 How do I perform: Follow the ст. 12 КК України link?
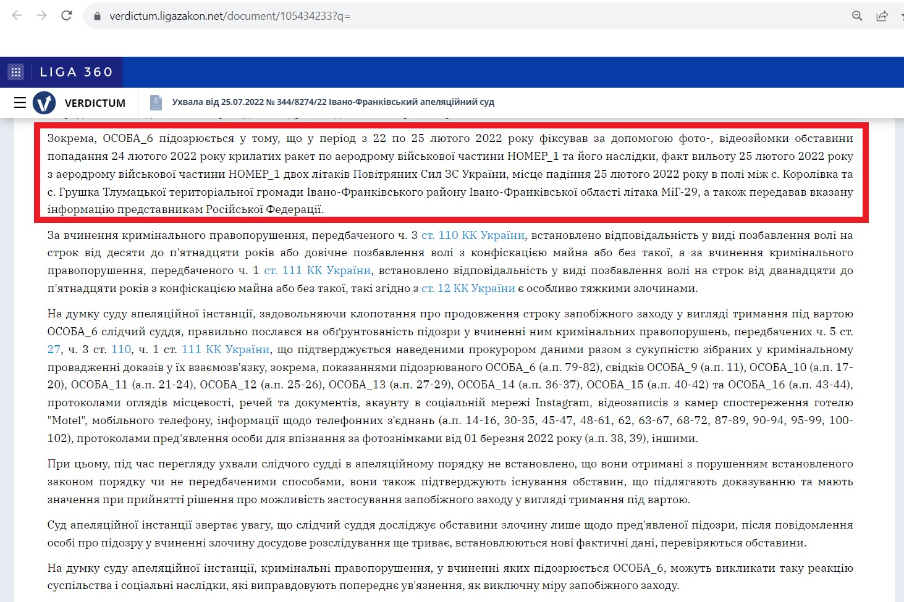[x=468, y=288]
